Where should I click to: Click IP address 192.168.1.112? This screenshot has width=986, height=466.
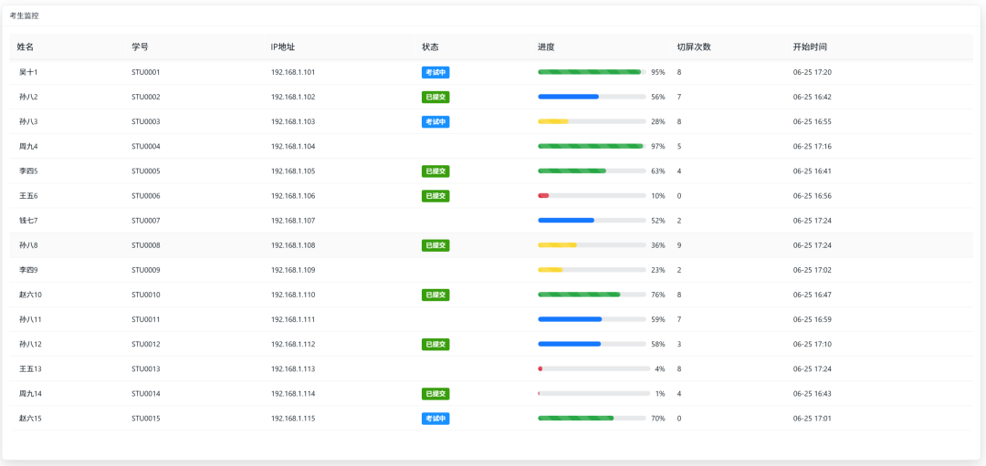point(293,344)
